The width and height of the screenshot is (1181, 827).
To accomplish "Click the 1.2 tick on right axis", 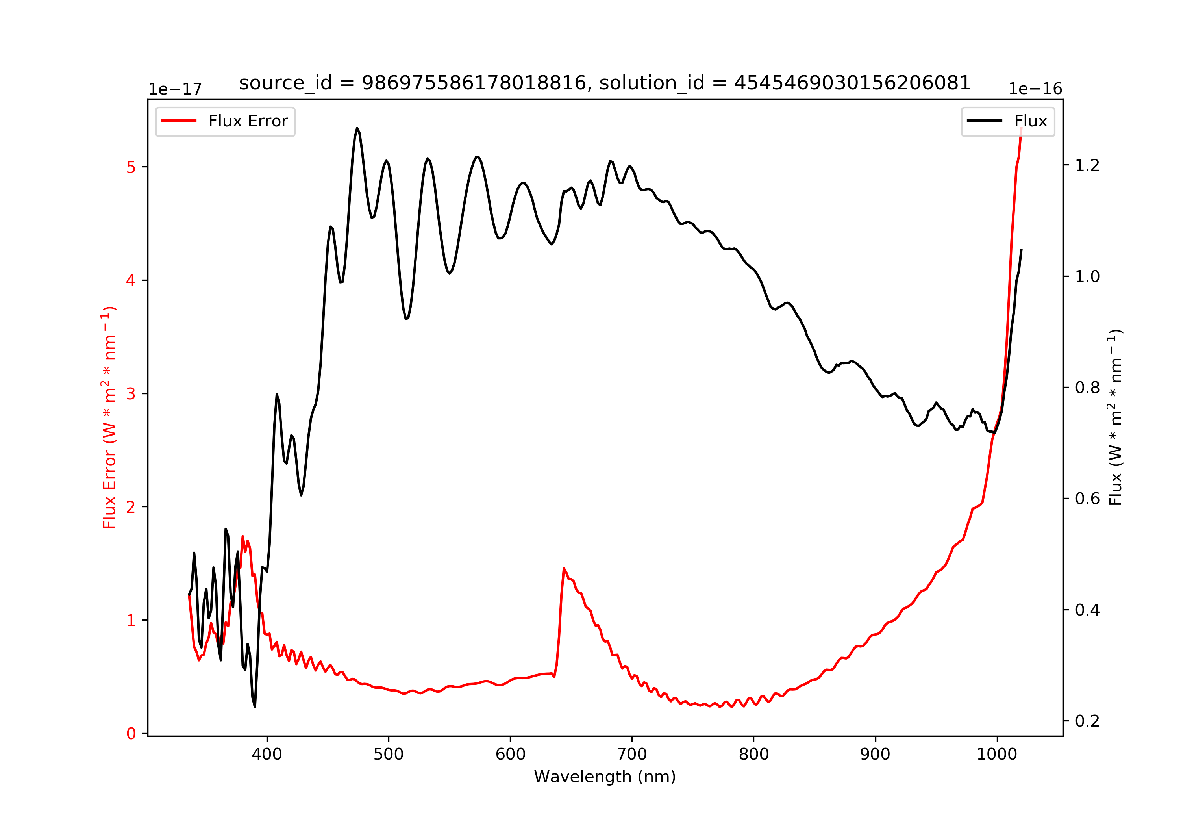I will (x=1087, y=165).
